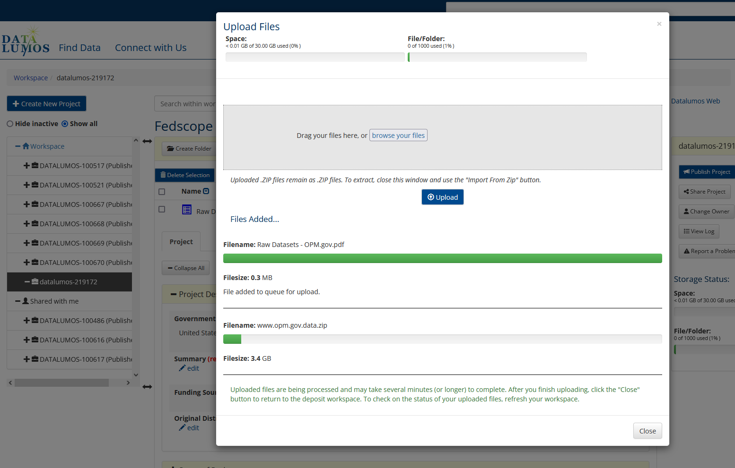735x468 pixels.
Task: Click the www.opm.gov.data.zip upload progress bar
Action: pos(442,339)
